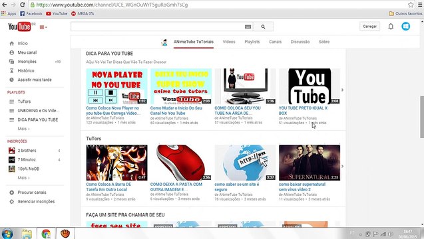The width and height of the screenshot is (424, 239).
Task: Open the Supernatural video thumbnail
Action: point(310,163)
